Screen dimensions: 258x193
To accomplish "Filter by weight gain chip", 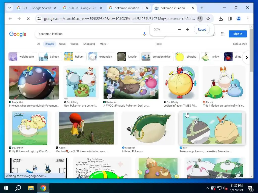I will pos(23,57).
